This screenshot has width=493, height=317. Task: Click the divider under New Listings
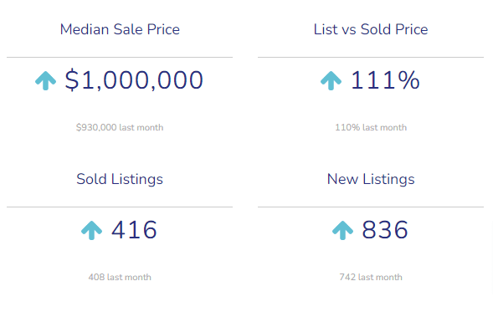(x=371, y=207)
